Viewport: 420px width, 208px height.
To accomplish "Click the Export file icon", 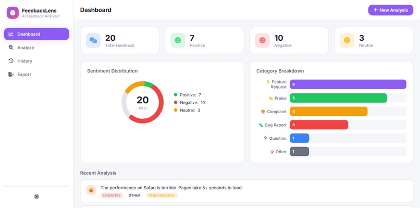I will (11, 74).
